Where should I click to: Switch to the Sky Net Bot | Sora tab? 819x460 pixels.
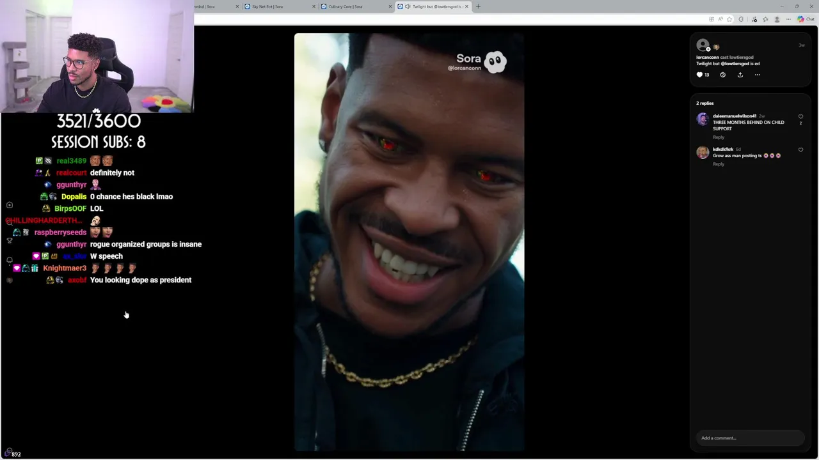tap(280, 6)
